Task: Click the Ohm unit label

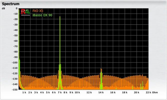Action: [x=155, y=92]
